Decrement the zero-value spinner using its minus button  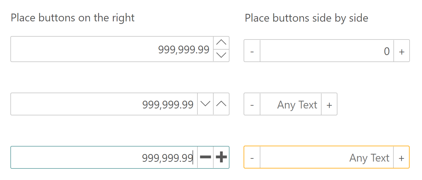click(251, 51)
